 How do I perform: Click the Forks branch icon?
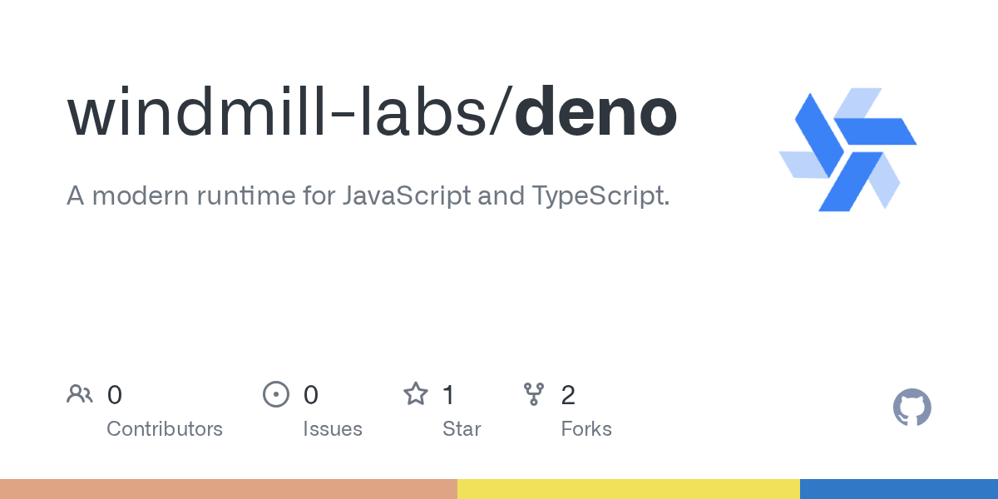click(533, 394)
